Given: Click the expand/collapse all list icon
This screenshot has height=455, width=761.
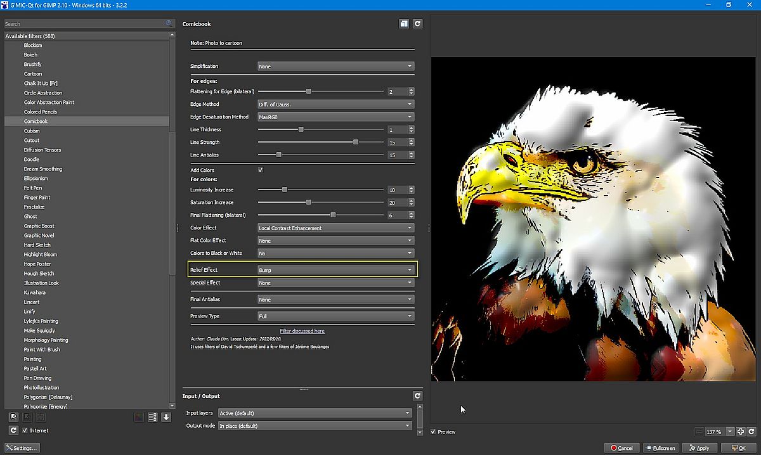Looking at the screenshot, I should pyautogui.click(x=152, y=417).
